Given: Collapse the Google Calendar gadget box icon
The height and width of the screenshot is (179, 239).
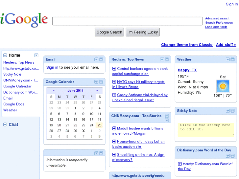Looking at the screenshot, I should (101, 82).
